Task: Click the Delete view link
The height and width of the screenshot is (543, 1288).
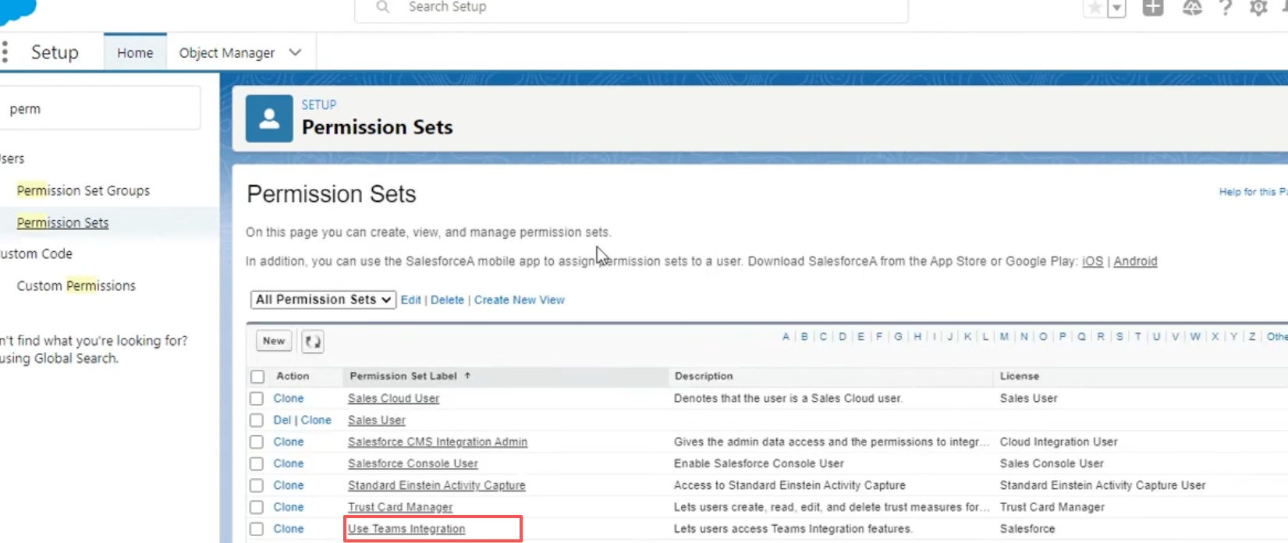Action: coord(447,300)
